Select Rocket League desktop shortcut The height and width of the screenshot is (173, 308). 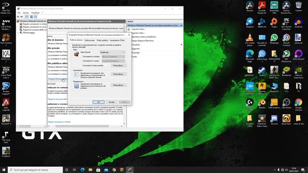click(6, 88)
